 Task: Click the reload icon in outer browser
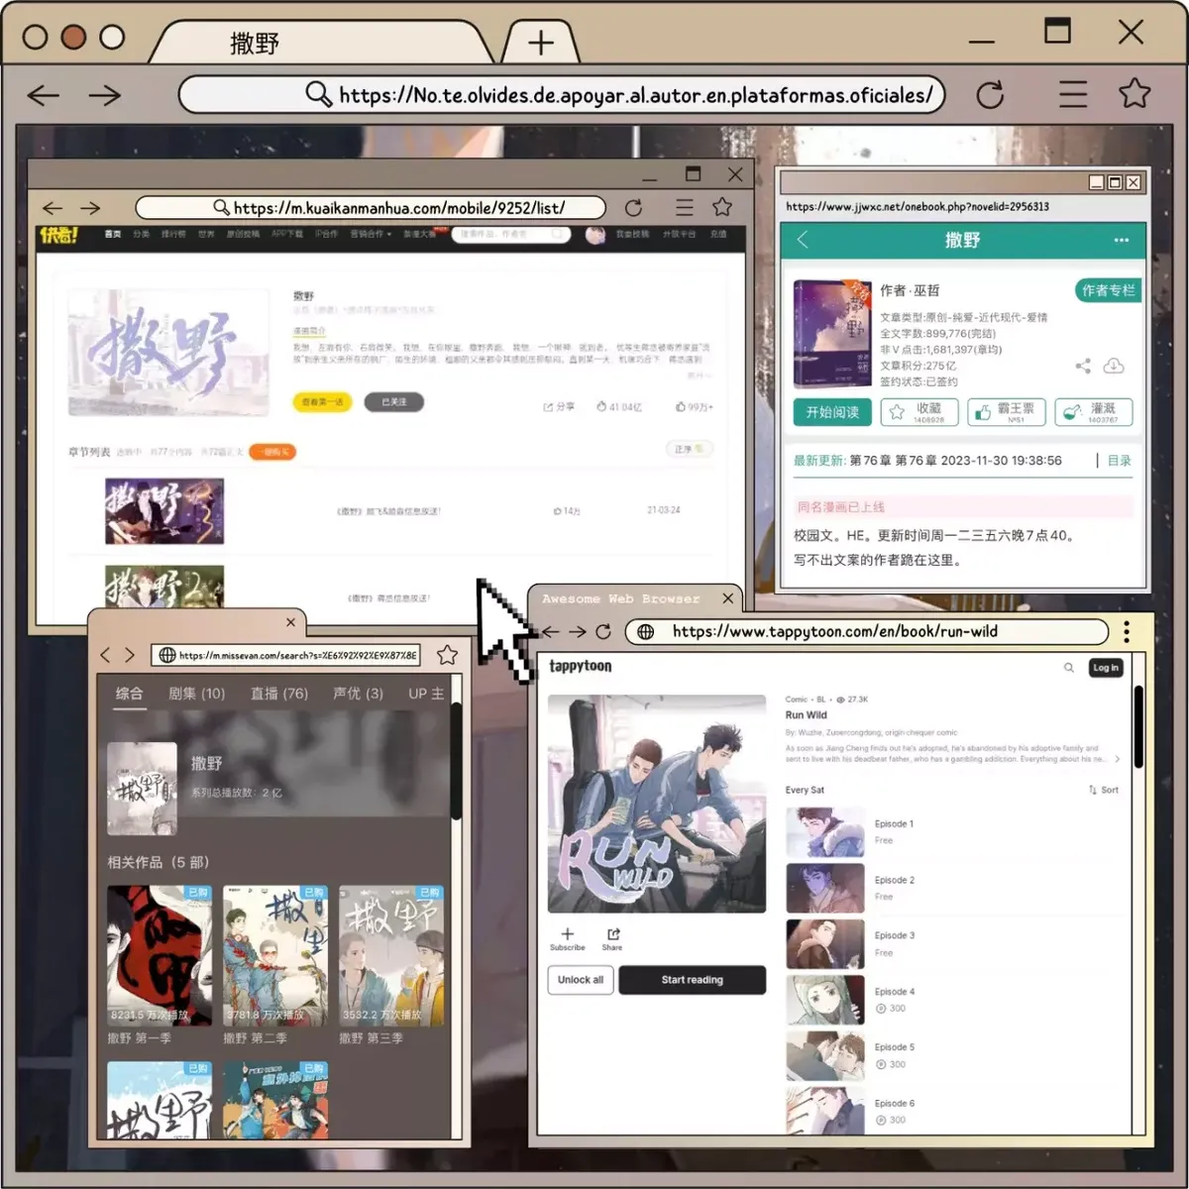[990, 95]
